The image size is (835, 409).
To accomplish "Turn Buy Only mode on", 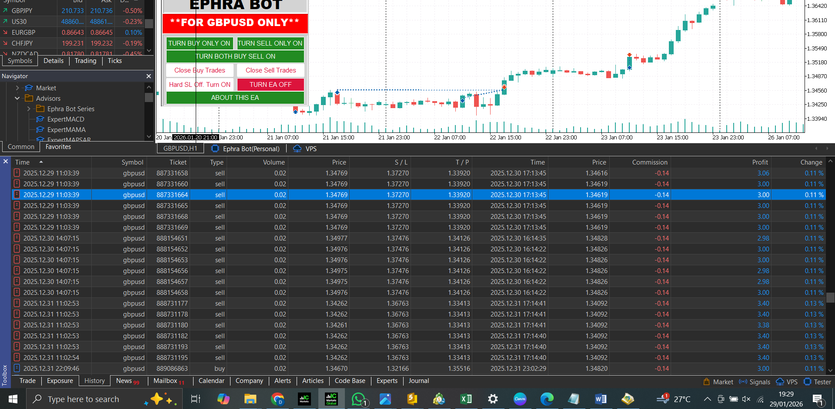I will coord(199,43).
